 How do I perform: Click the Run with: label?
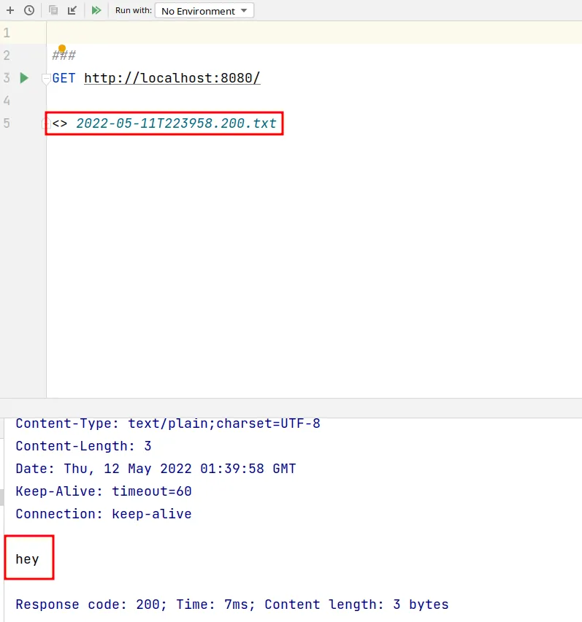[x=134, y=10]
